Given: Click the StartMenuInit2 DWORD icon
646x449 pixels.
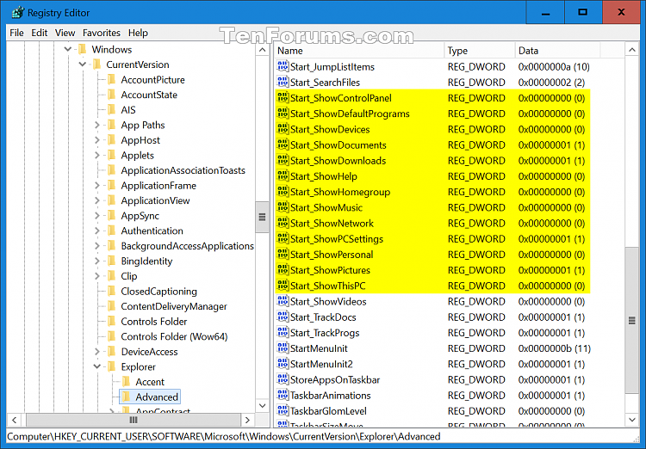Looking at the screenshot, I should click(283, 363).
